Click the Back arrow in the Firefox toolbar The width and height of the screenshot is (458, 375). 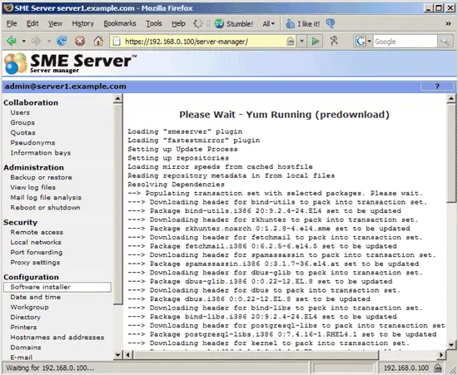12,41
